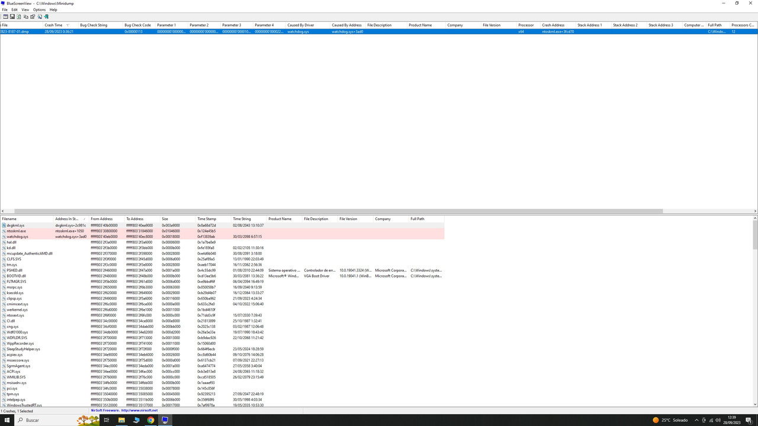Click the Find toolbar icon
The width and height of the screenshot is (758, 426).
(40, 17)
